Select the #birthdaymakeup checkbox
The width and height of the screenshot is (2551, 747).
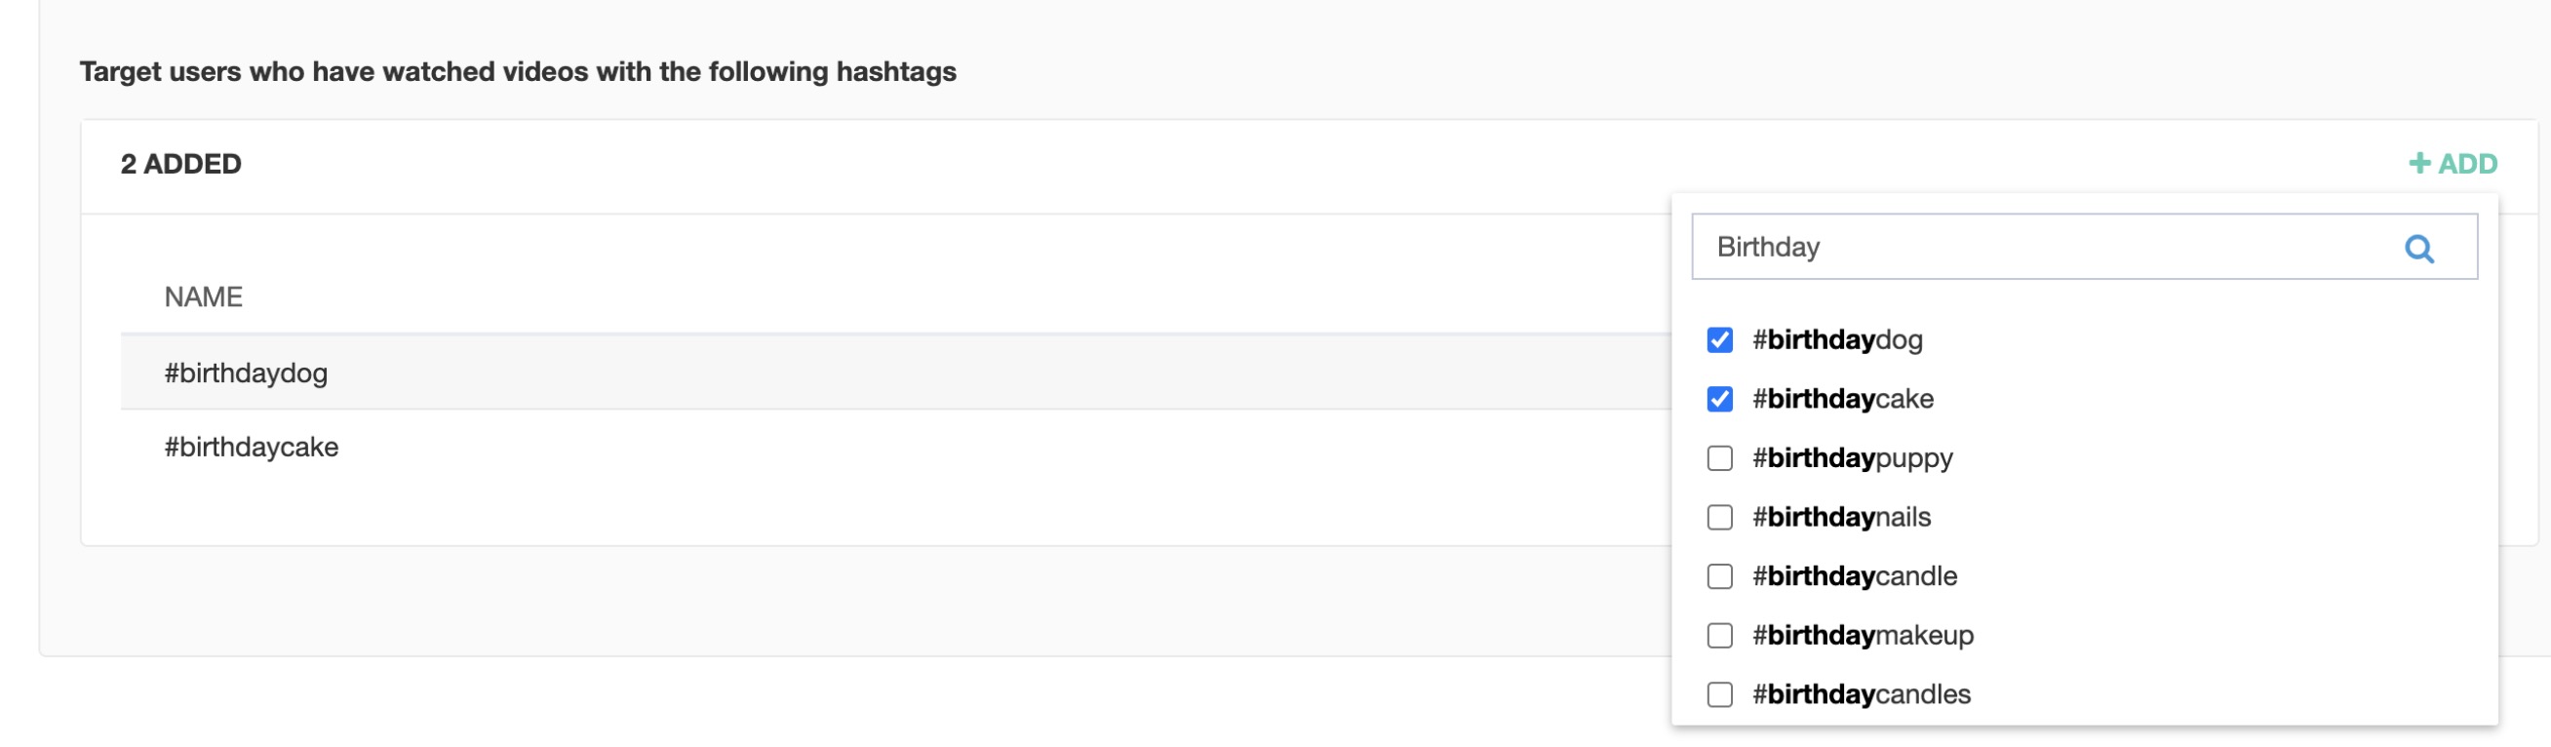click(x=1719, y=635)
